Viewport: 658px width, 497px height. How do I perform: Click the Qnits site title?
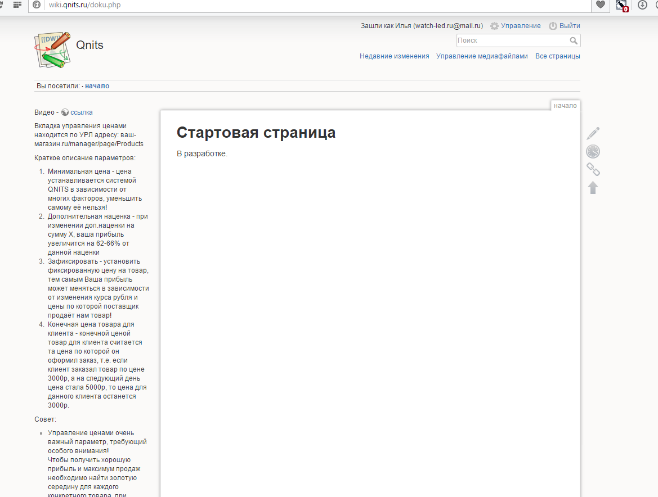[x=89, y=46]
